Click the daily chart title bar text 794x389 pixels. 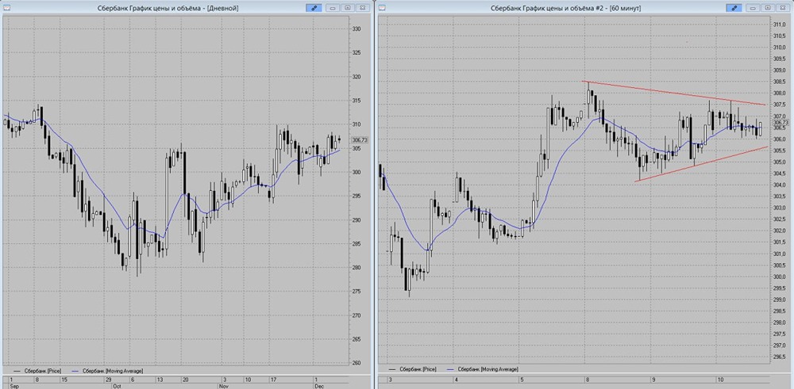point(168,8)
